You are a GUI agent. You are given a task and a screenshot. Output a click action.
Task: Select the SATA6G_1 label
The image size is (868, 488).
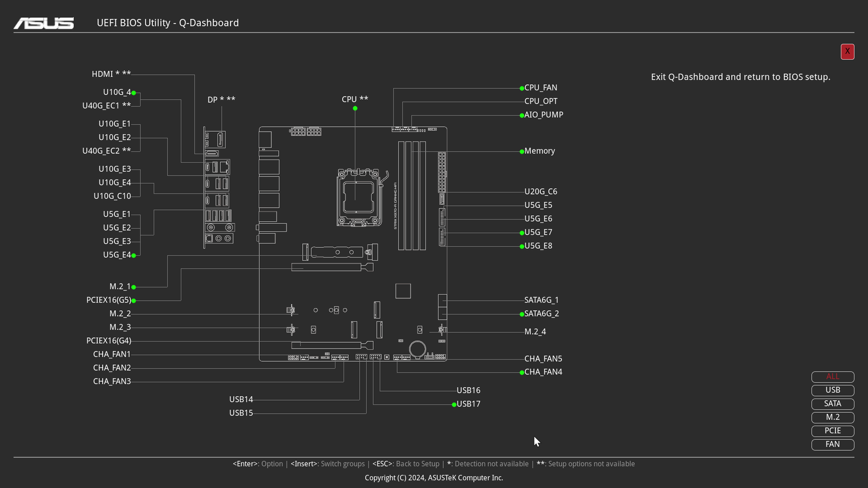pos(541,300)
